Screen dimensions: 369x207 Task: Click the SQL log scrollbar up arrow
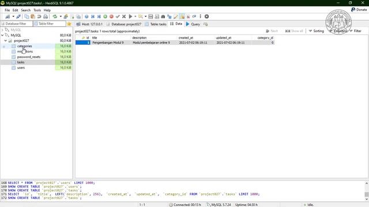pos(367,183)
